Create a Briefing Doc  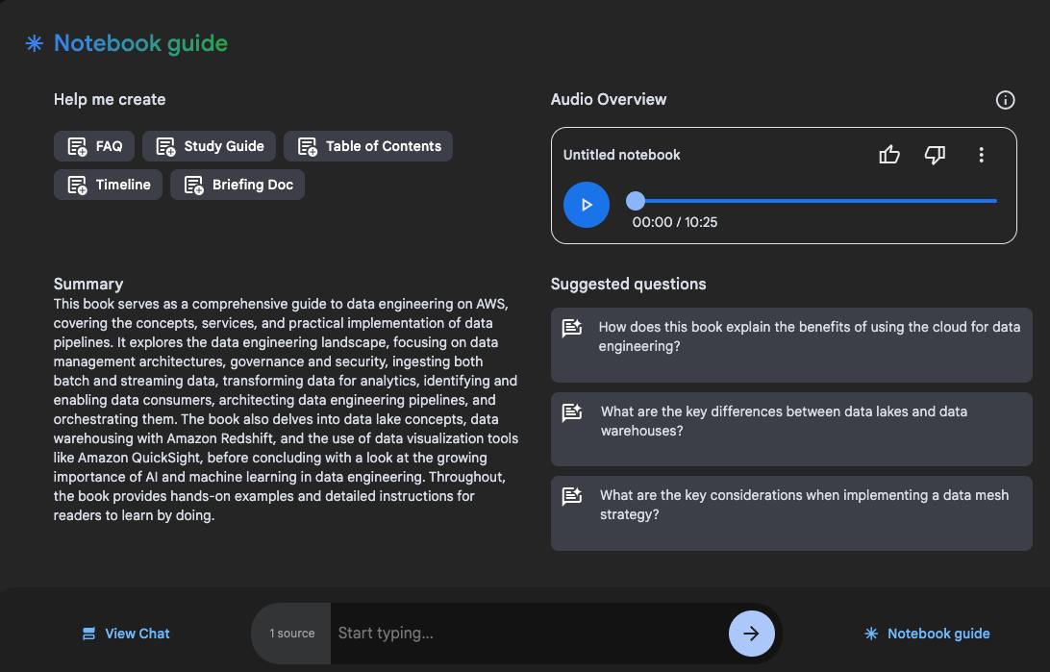click(237, 185)
